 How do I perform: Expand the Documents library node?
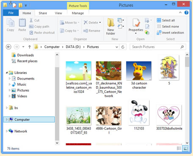click(x=10, y=79)
